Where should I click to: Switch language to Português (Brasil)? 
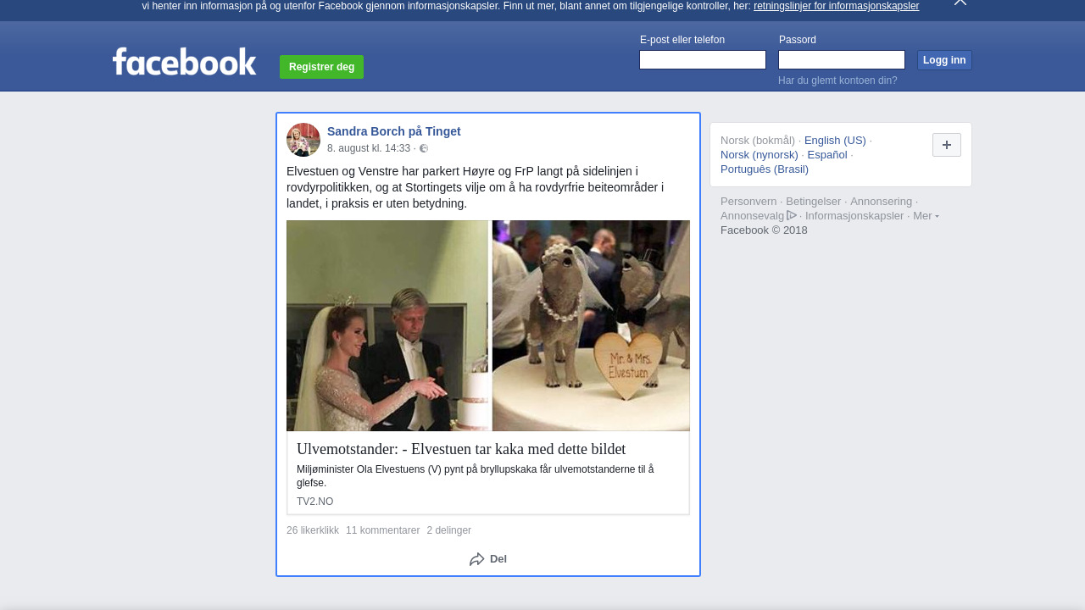[x=765, y=169]
